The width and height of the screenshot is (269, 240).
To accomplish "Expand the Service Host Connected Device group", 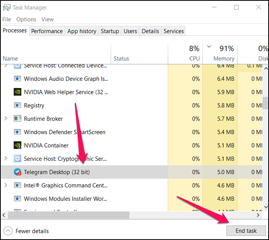I will [6, 66].
